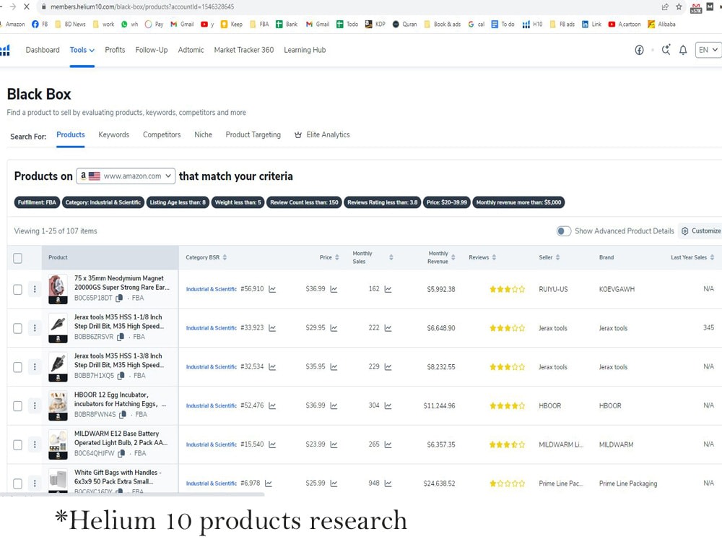
Task: Open price chart for HBOOR $36.99
Action: tap(334, 405)
